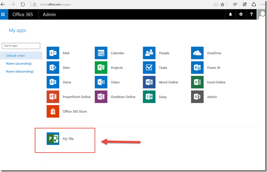Click the OneDrive label text
This screenshot has height=172, width=267.
click(214, 53)
